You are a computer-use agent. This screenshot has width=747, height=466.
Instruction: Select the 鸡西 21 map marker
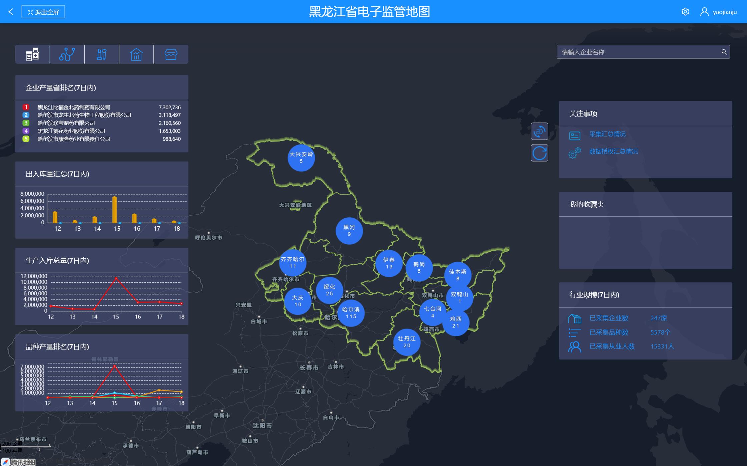tap(456, 322)
